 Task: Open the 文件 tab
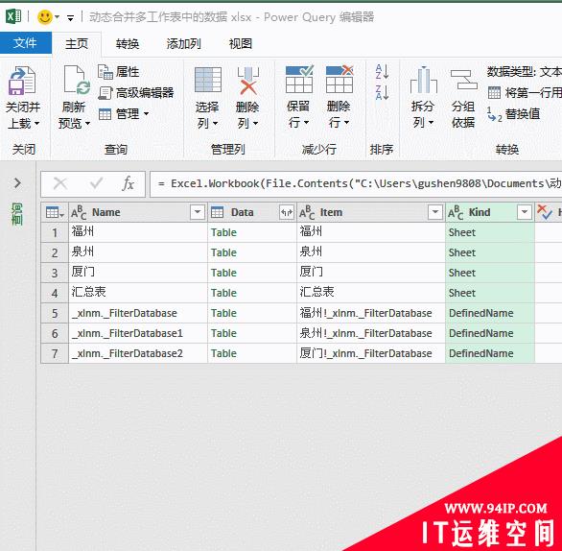point(26,43)
